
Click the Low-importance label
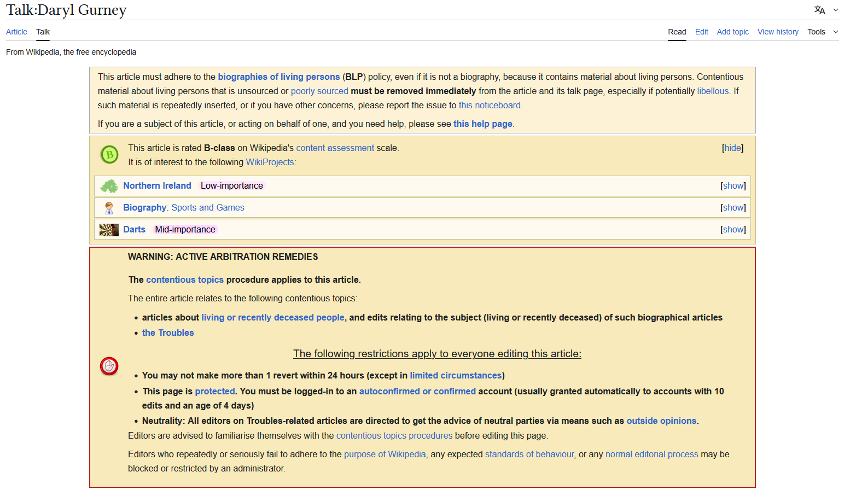click(232, 186)
